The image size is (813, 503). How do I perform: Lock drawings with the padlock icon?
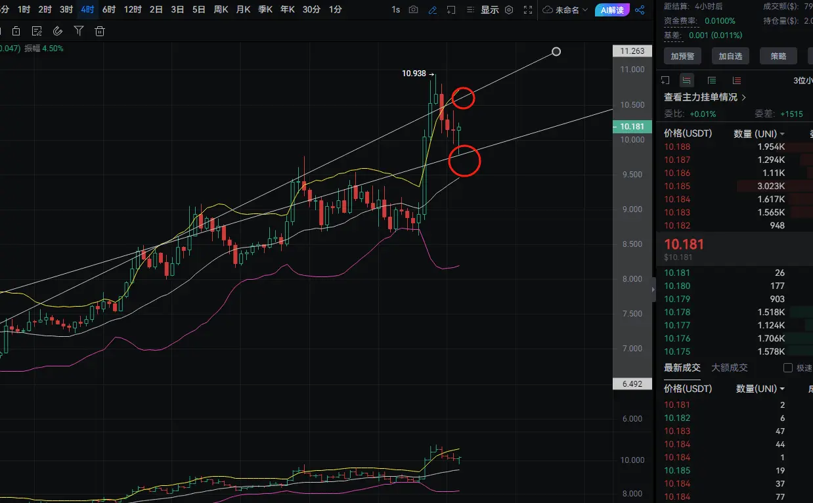point(16,31)
